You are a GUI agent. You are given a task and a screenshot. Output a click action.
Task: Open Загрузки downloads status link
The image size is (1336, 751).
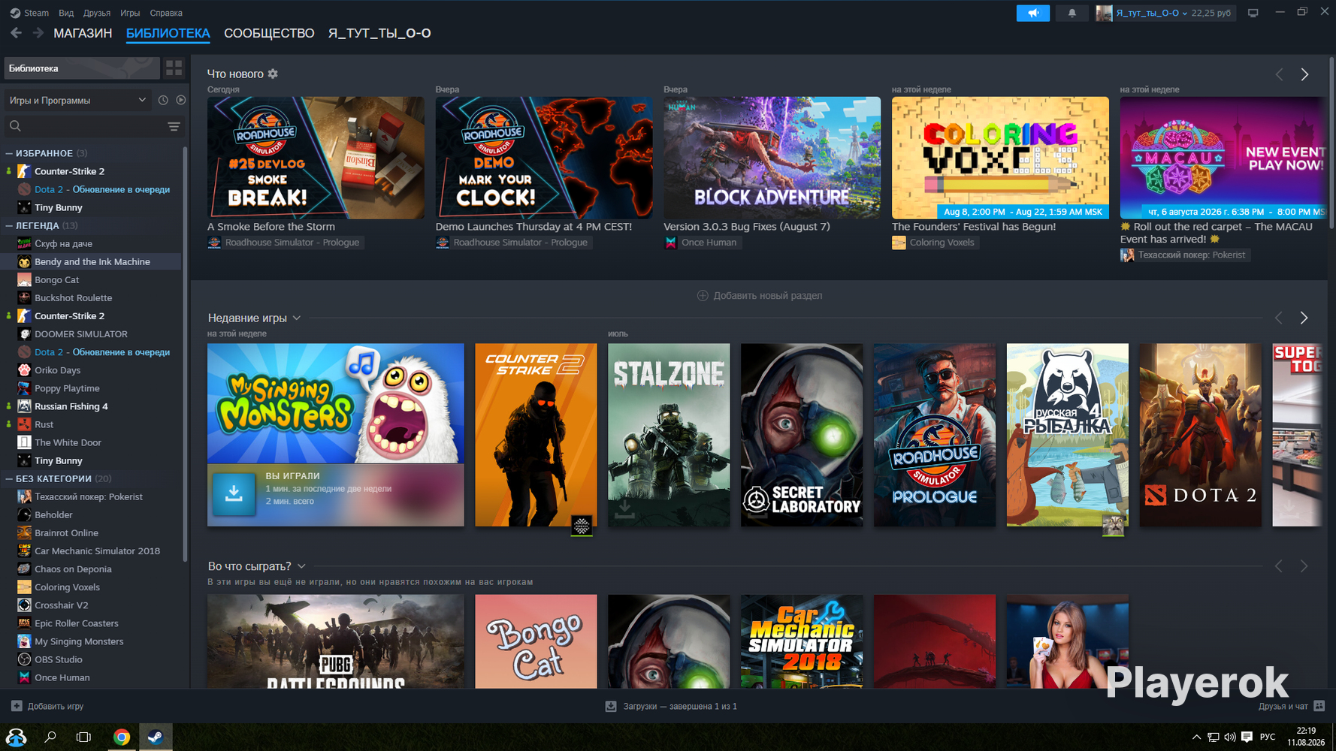[672, 706]
